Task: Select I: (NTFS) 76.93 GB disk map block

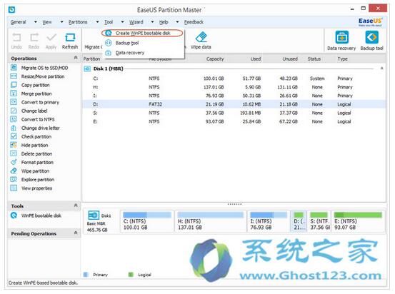Action: click(269, 221)
